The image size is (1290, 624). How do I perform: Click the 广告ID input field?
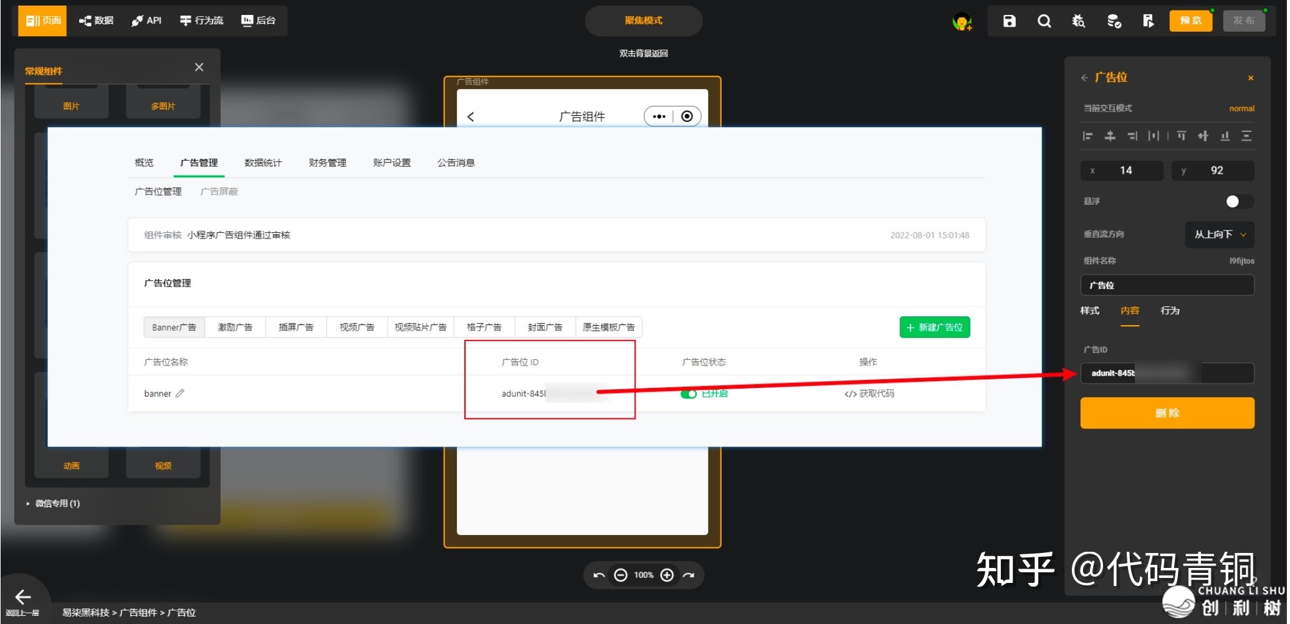tap(1167, 374)
